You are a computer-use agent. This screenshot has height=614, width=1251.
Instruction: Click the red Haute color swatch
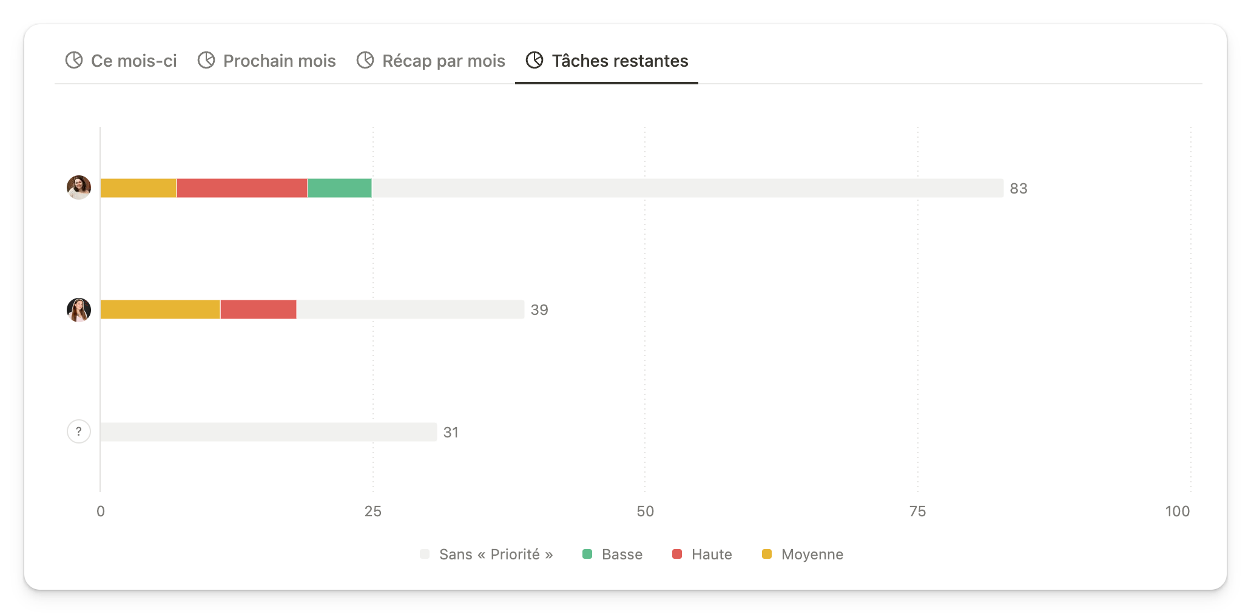click(676, 554)
